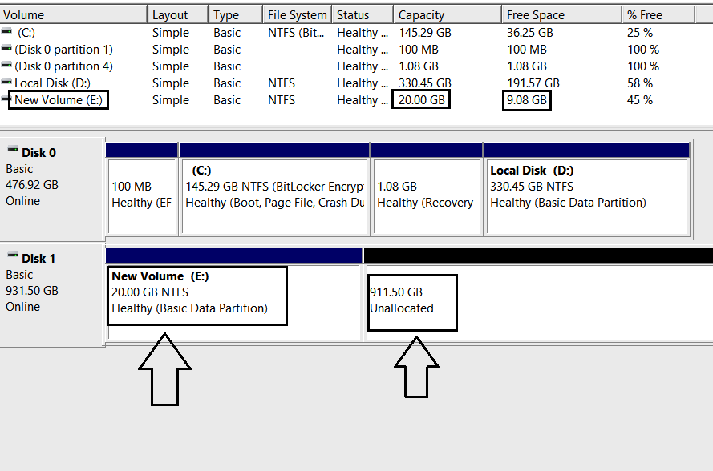The image size is (713, 471).
Task: Sort by the Type column header
Action: [236, 14]
